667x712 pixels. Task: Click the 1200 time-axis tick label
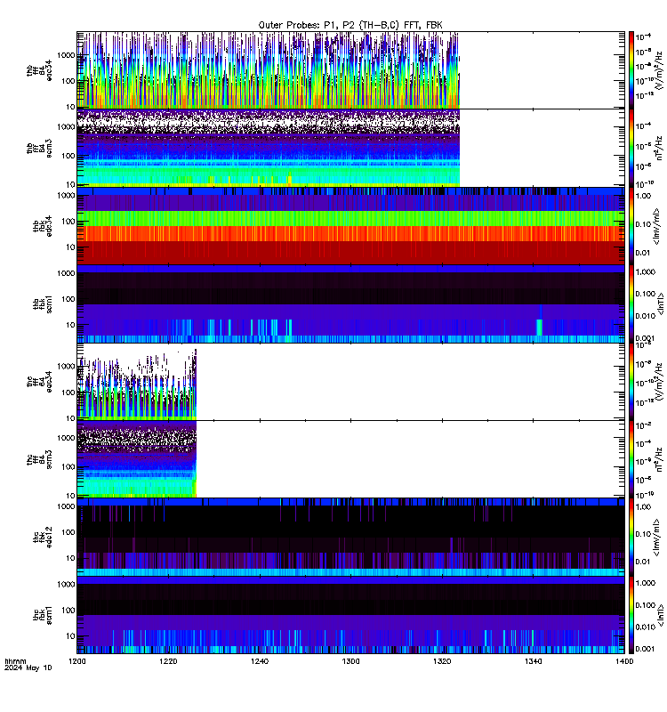[x=77, y=661]
